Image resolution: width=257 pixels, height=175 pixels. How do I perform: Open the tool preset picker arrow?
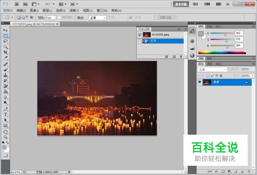click(12, 17)
